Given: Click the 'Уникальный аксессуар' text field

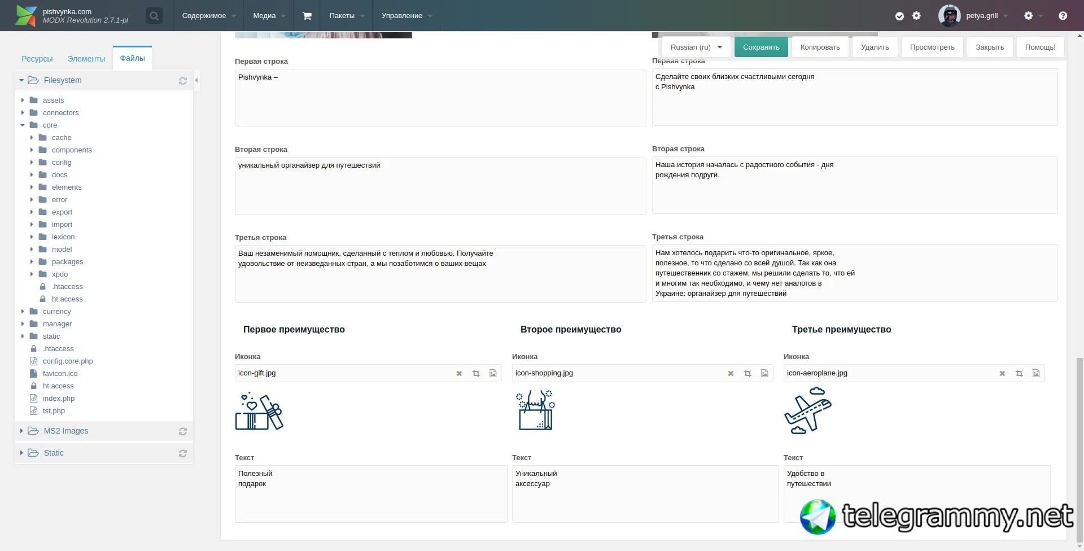Looking at the screenshot, I should [645, 494].
